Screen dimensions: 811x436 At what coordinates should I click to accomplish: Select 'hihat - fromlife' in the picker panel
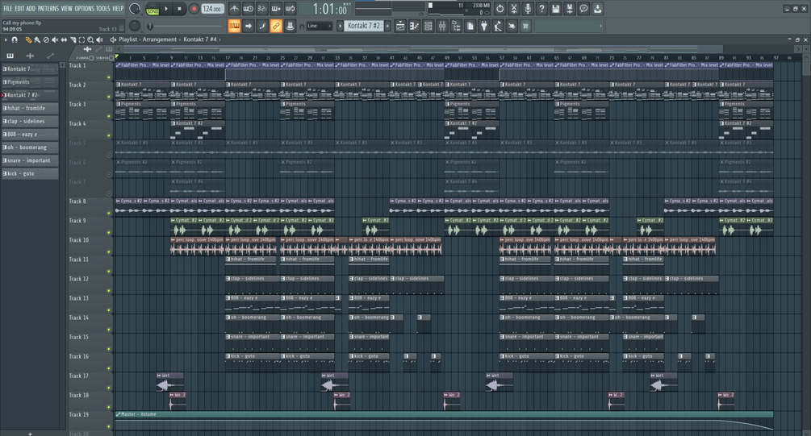(30, 109)
